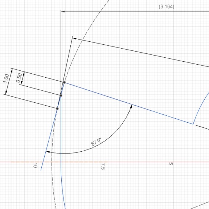Select the blue arc at the right edge
Screen dimensions: 209x209
click(200, 107)
